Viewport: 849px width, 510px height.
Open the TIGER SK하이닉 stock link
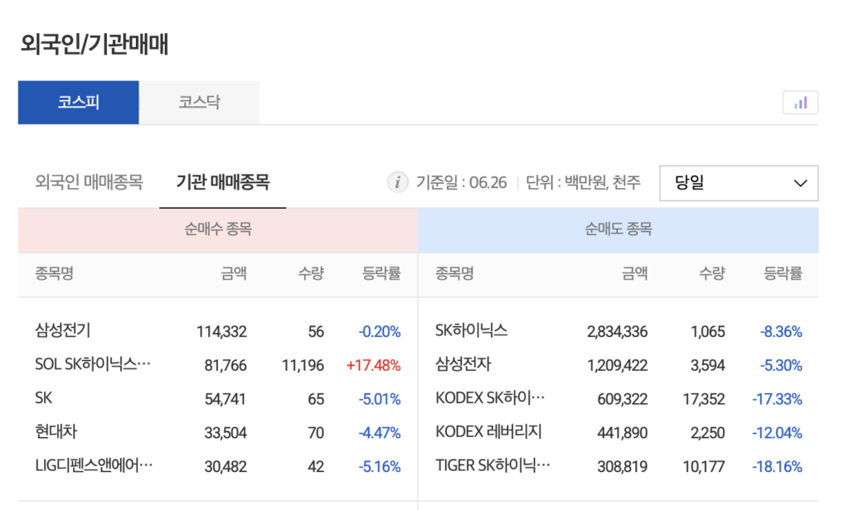coord(492,465)
